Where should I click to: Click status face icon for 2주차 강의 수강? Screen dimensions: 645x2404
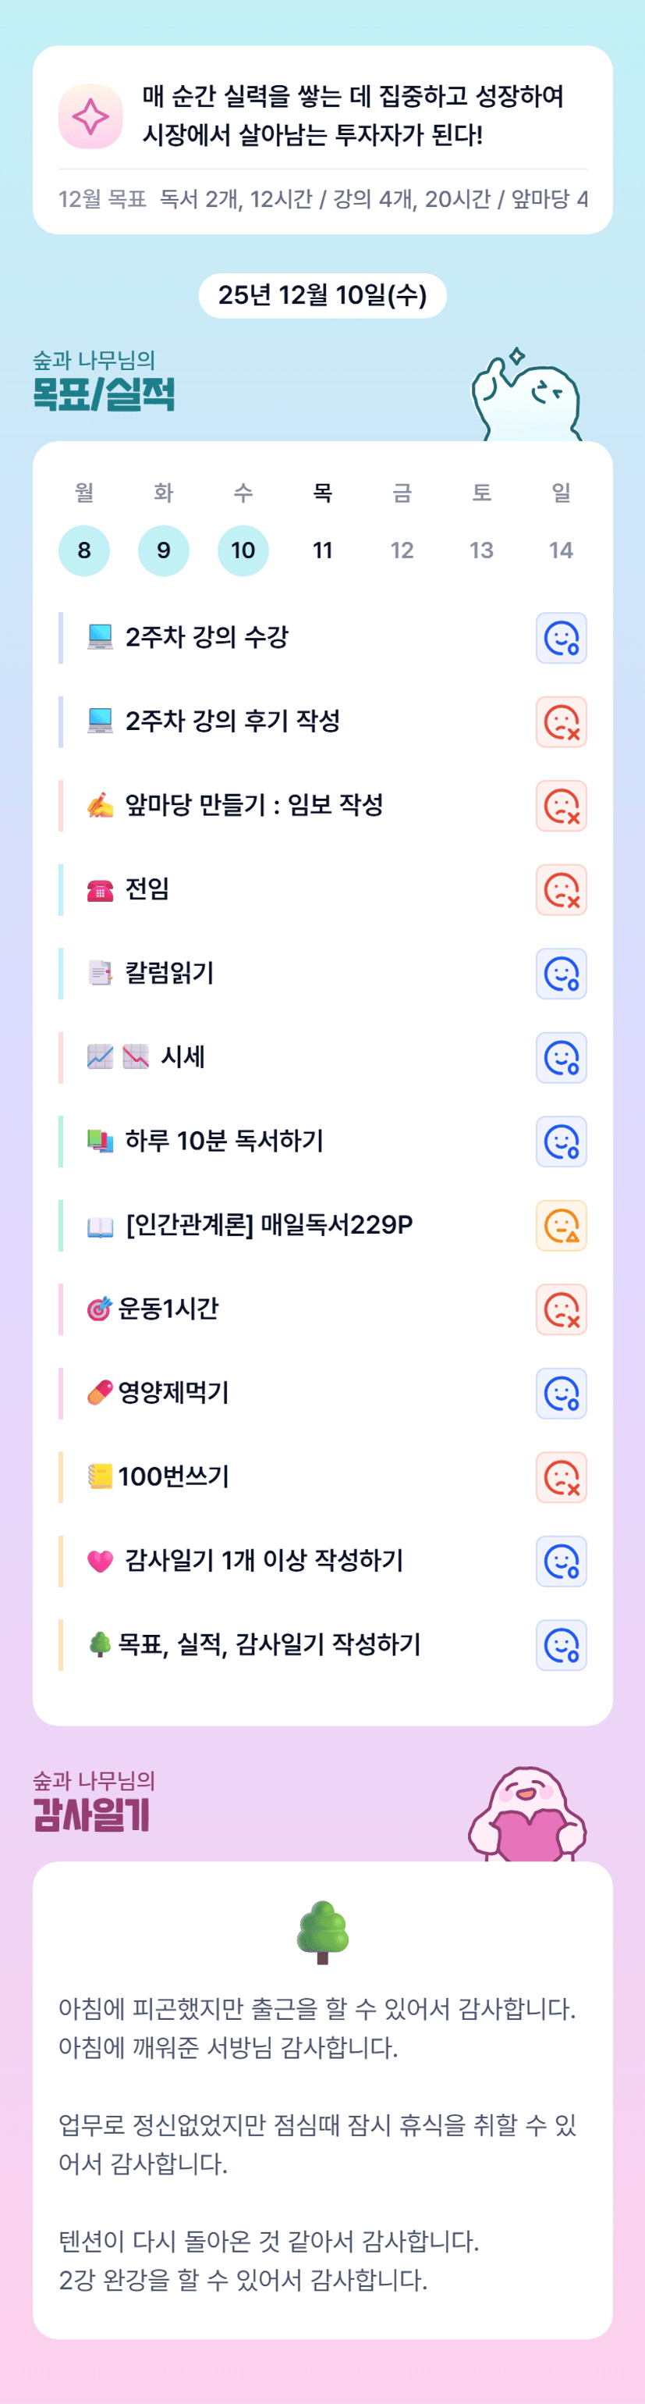pos(561,639)
